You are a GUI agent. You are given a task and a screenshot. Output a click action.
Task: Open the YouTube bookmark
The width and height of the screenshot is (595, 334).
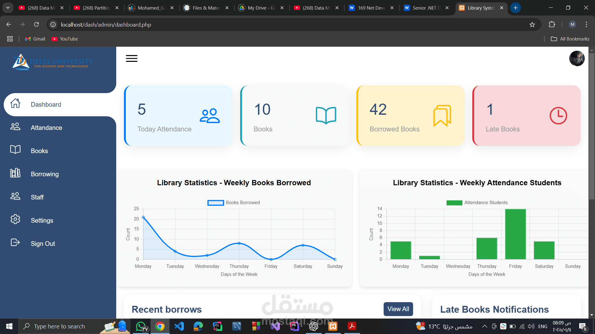pyautogui.click(x=65, y=39)
